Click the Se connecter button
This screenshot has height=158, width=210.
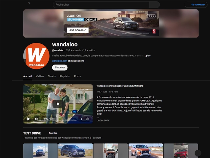point(196,5)
